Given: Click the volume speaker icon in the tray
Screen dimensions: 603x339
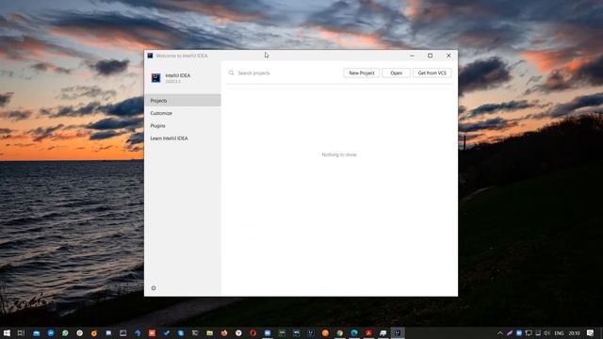Looking at the screenshot, I should (546, 332).
